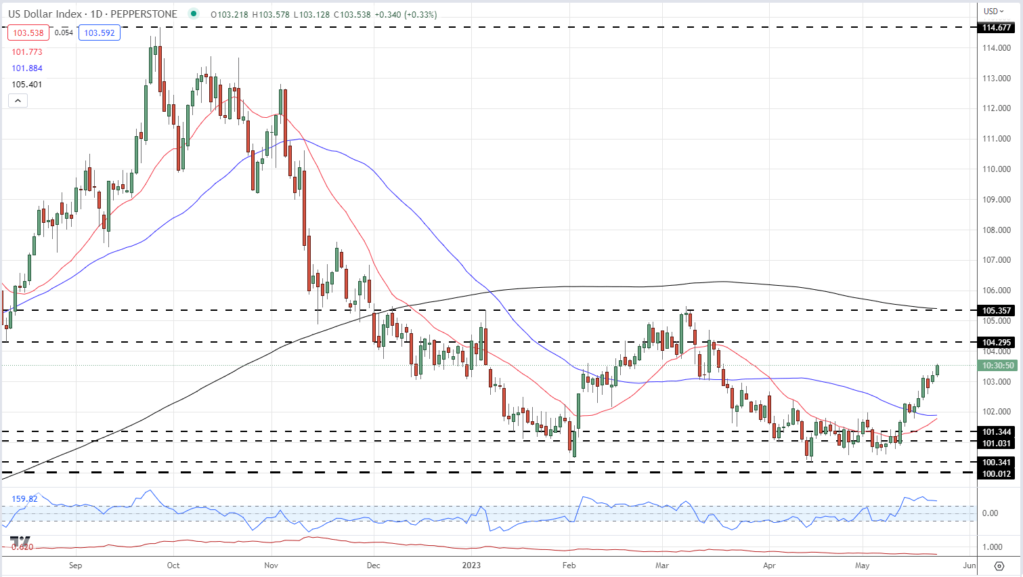The image size is (1023, 577).
Task: Select blue moving average value 101.884
Action: (27, 68)
